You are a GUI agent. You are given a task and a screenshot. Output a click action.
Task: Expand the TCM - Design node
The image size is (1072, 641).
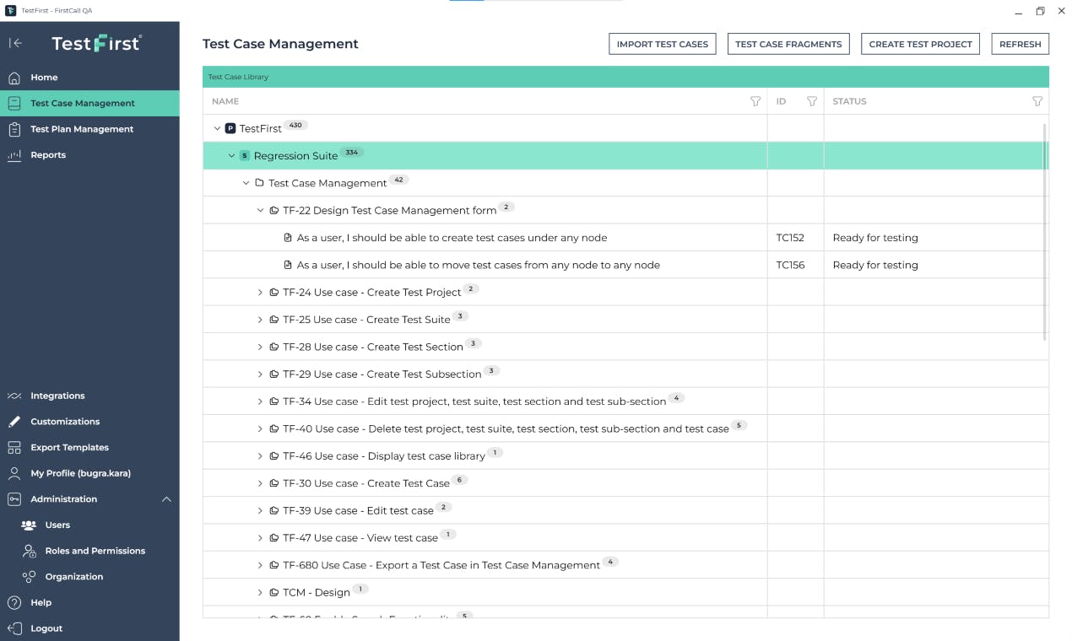pyautogui.click(x=261, y=592)
